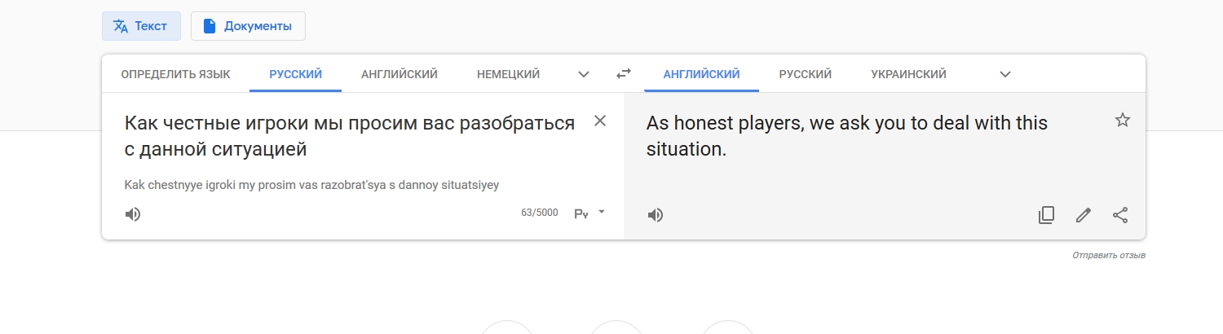The width and height of the screenshot is (1223, 334).
Task: Choose Английский as source language
Action: pyautogui.click(x=400, y=74)
